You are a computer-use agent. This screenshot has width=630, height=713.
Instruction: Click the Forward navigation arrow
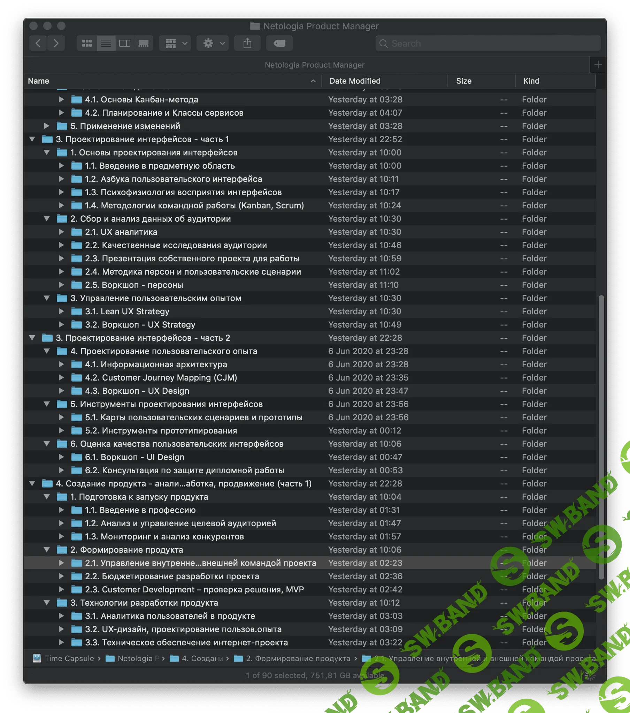click(56, 43)
